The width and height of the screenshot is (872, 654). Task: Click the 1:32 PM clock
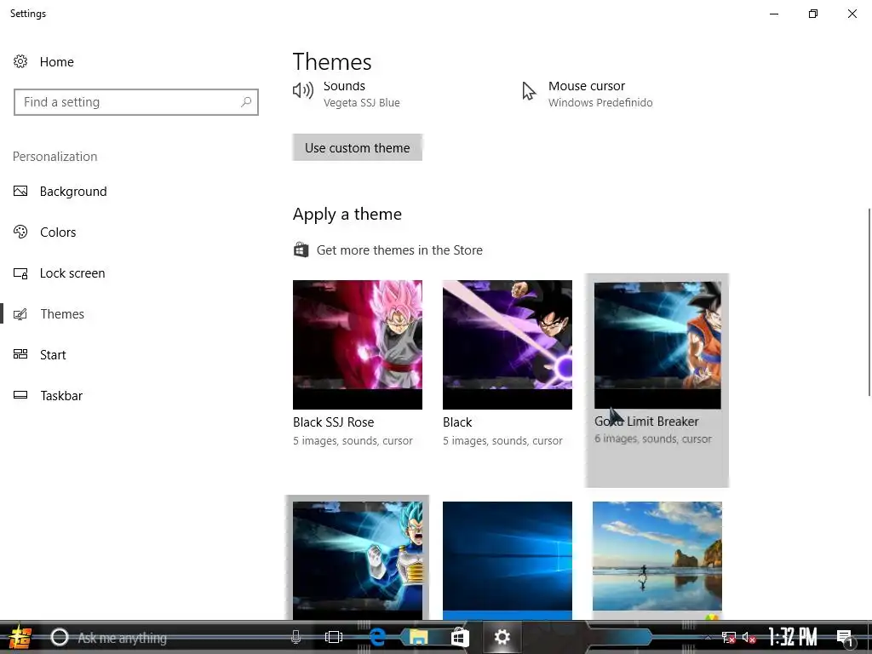(793, 637)
